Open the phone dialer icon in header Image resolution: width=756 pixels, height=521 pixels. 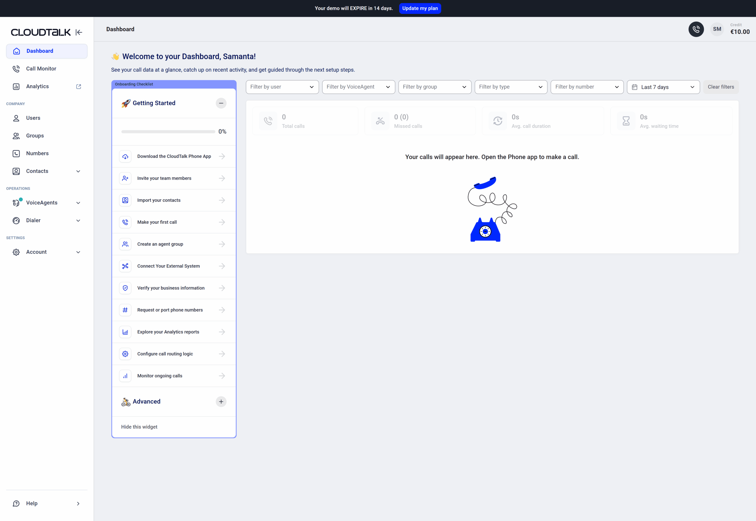(696, 30)
